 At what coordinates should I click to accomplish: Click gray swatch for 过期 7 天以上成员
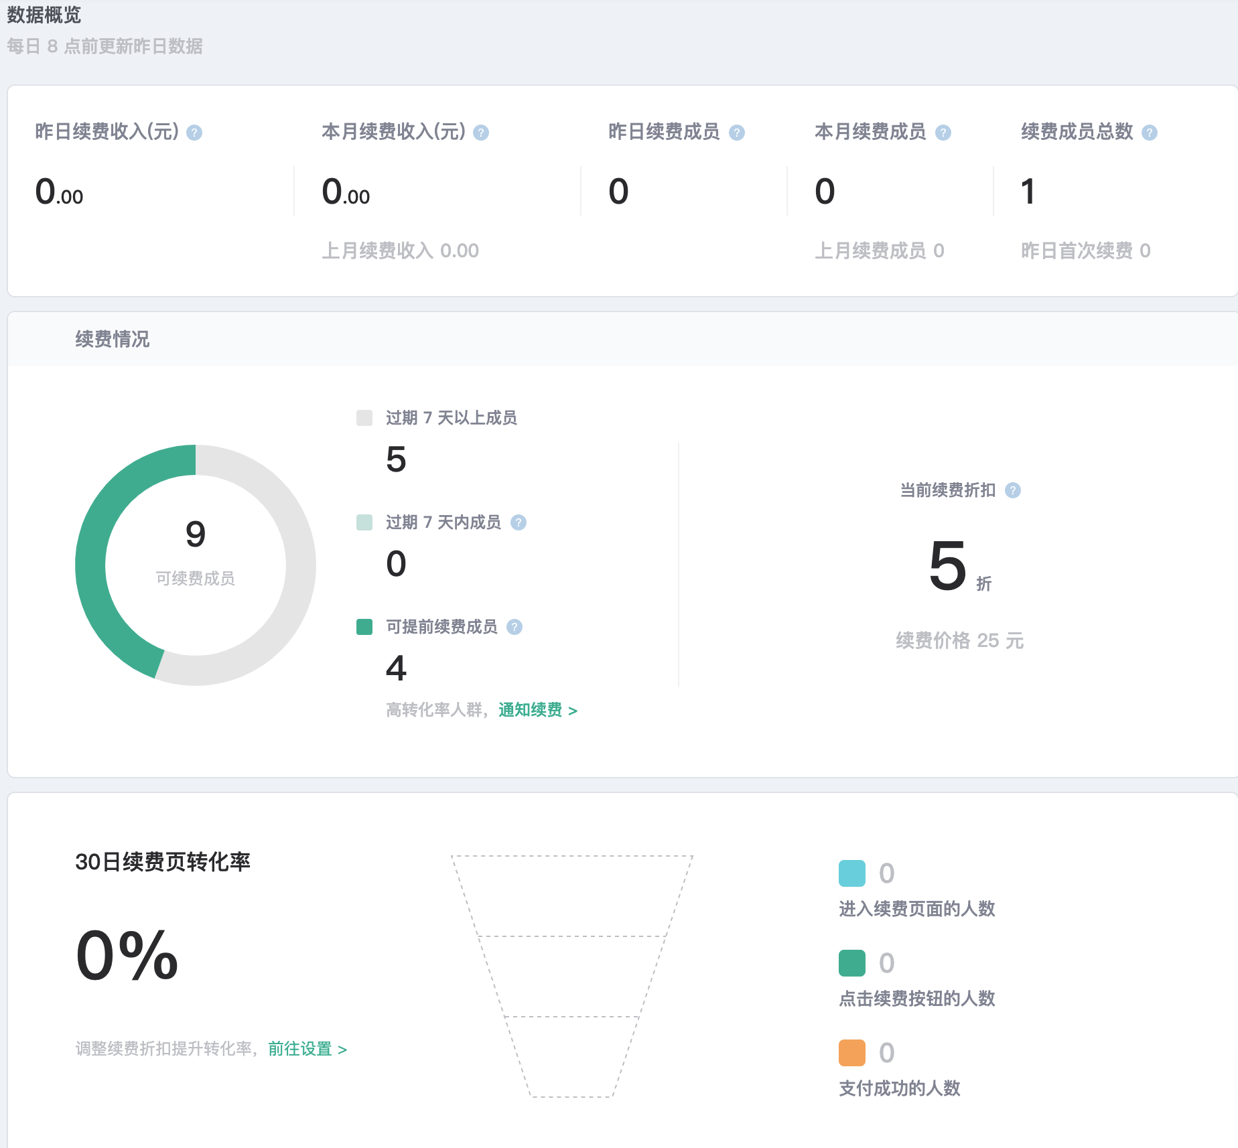364,418
